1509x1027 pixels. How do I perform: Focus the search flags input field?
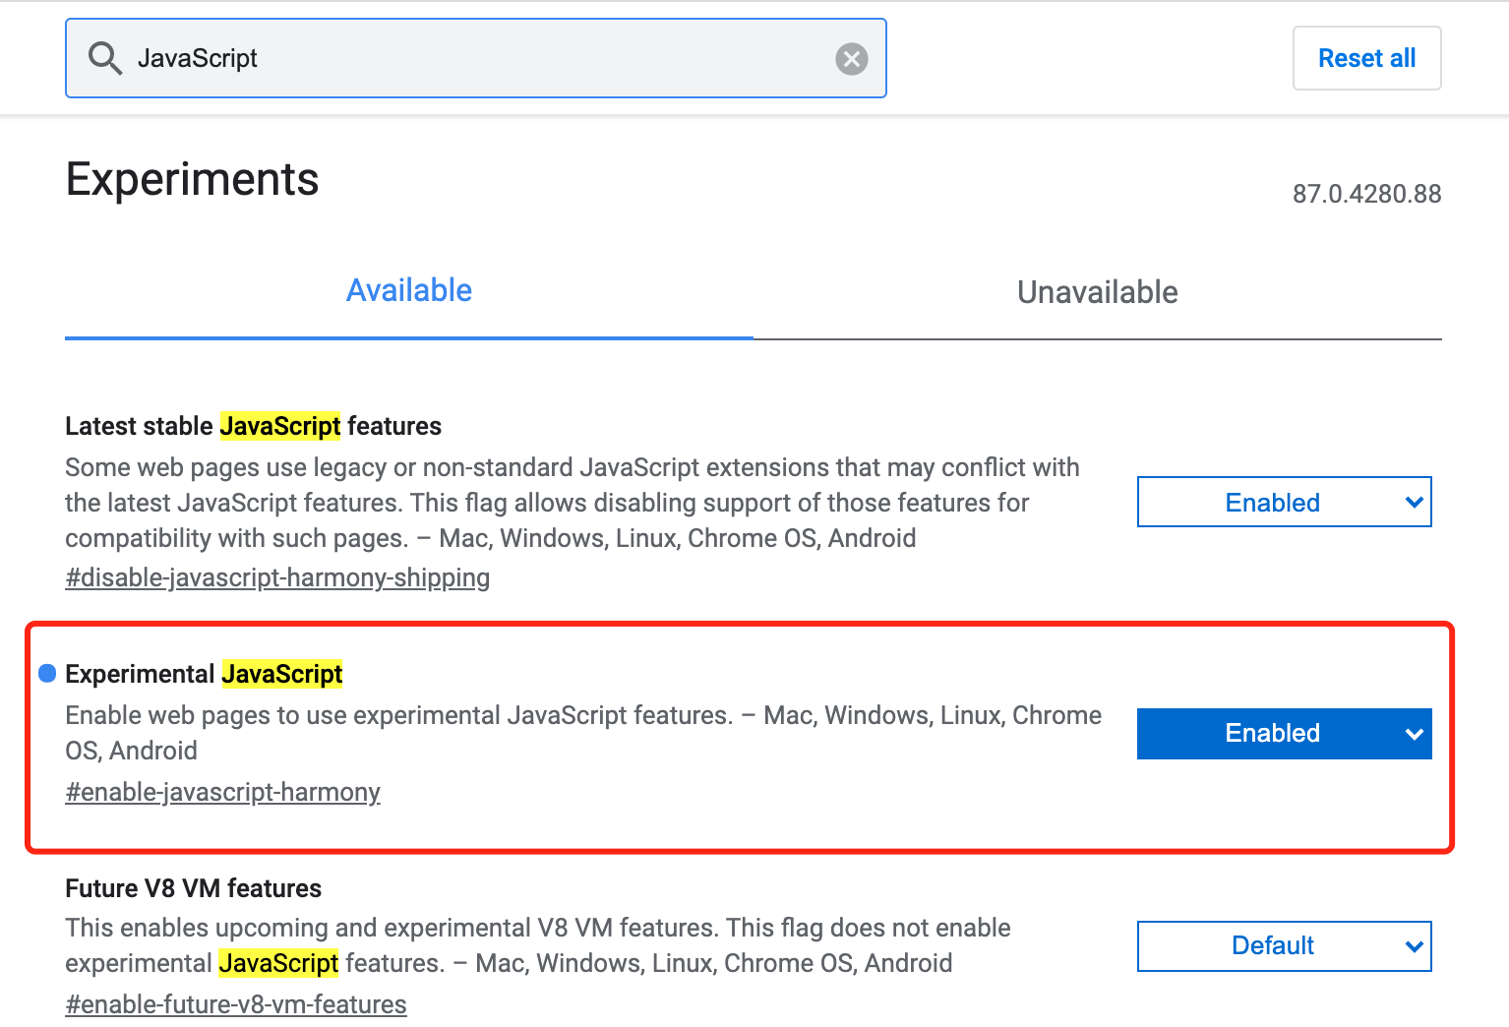[476, 58]
